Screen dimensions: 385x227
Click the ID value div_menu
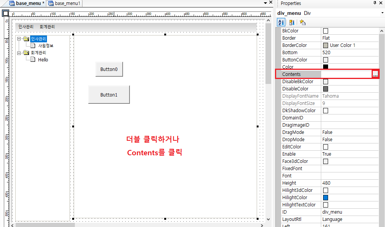pyautogui.click(x=332, y=212)
